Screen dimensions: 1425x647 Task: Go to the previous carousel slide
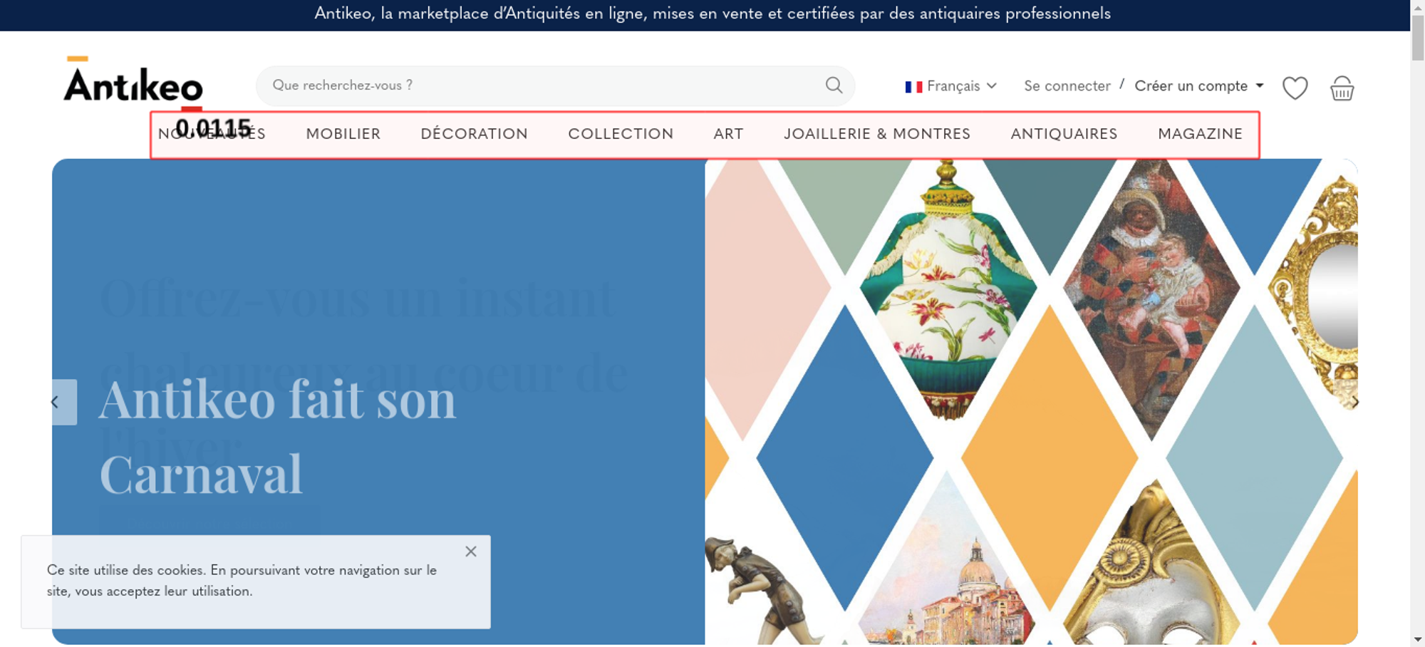click(x=64, y=403)
